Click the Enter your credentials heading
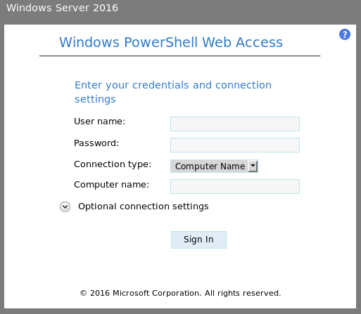 [x=173, y=92]
